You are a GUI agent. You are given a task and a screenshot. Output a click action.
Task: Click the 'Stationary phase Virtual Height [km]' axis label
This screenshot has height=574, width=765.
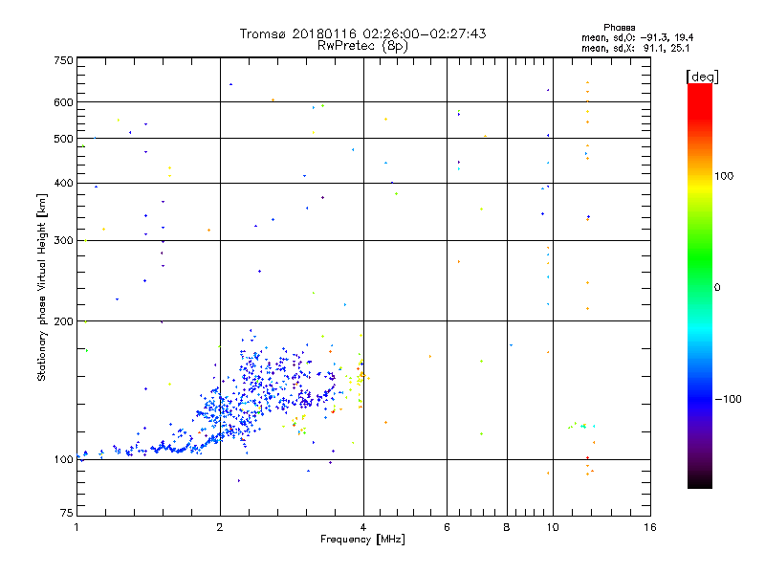tap(41, 287)
